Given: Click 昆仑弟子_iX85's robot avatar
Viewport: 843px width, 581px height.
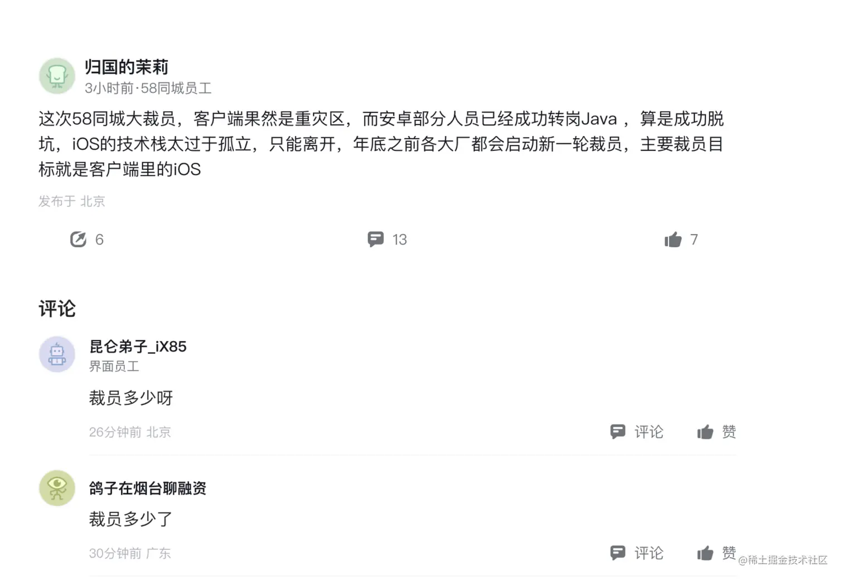Looking at the screenshot, I should point(56,354).
